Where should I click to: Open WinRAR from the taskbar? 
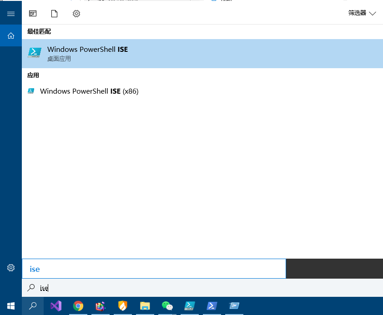[x=101, y=306]
